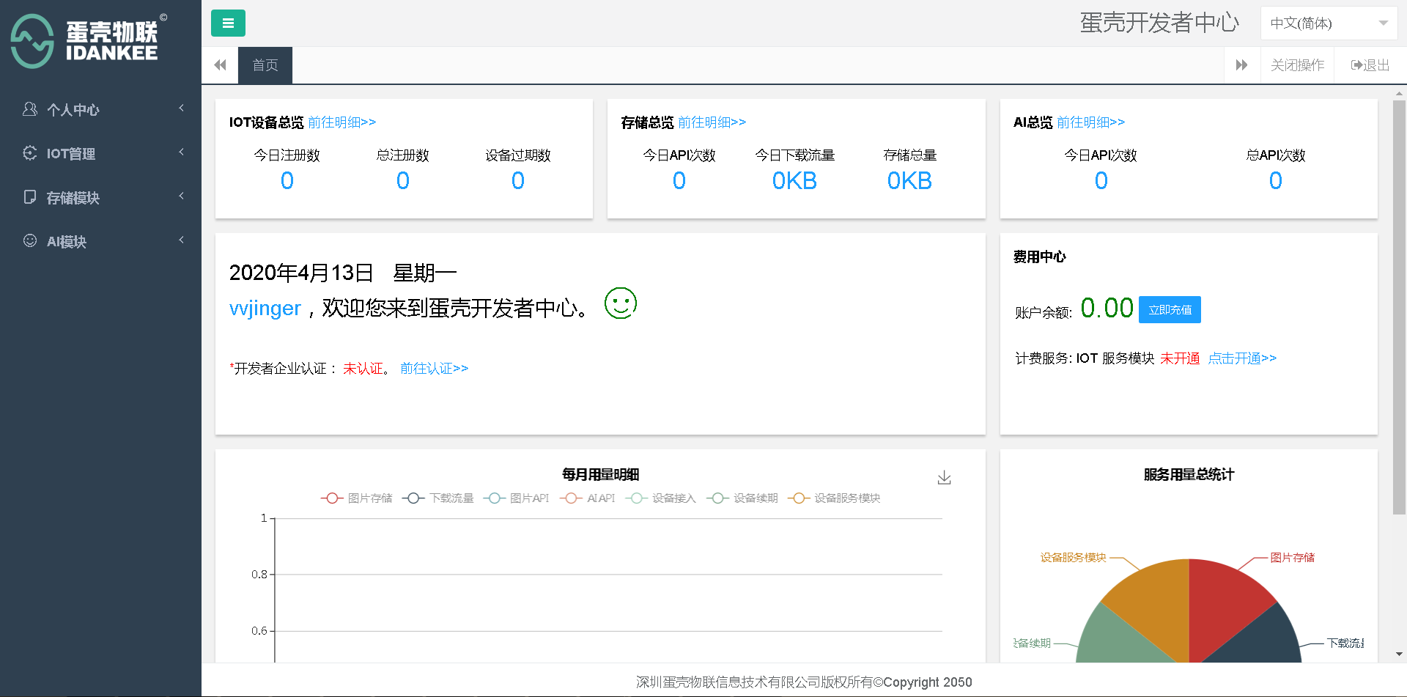Toggle AI API legend series
Image resolution: width=1407 pixels, height=697 pixels.
click(588, 498)
